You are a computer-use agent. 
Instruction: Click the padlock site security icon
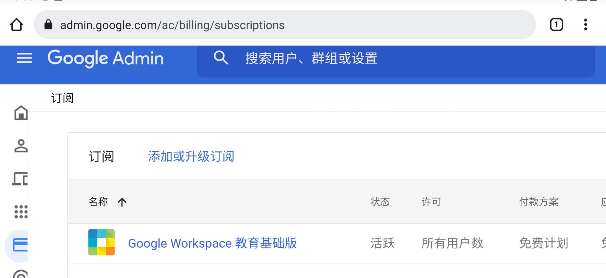(48, 25)
